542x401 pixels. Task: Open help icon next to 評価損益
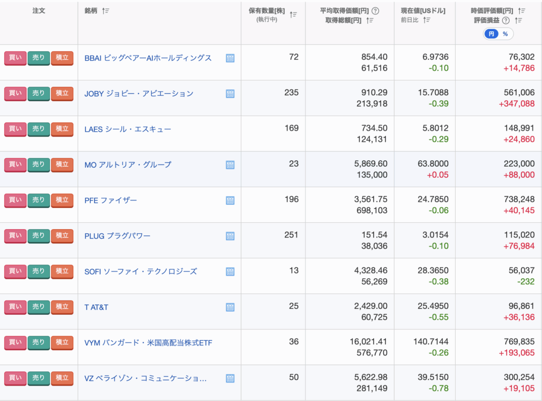505,21
